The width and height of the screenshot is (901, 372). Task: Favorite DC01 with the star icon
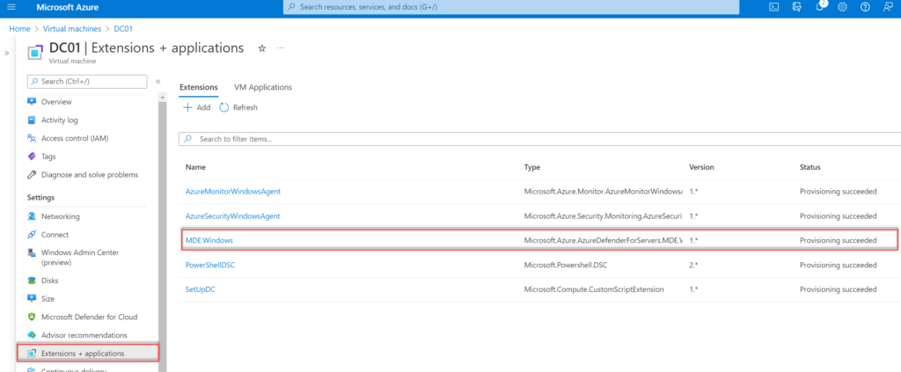pos(262,48)
